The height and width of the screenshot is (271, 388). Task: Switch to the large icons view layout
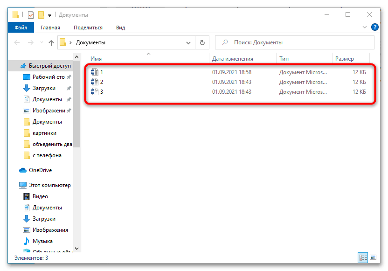373,257
